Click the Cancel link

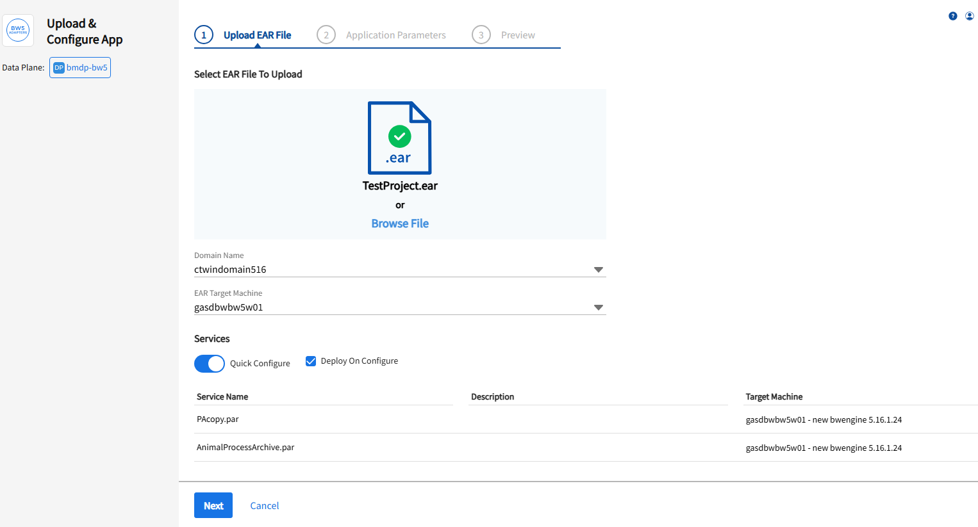264,506
